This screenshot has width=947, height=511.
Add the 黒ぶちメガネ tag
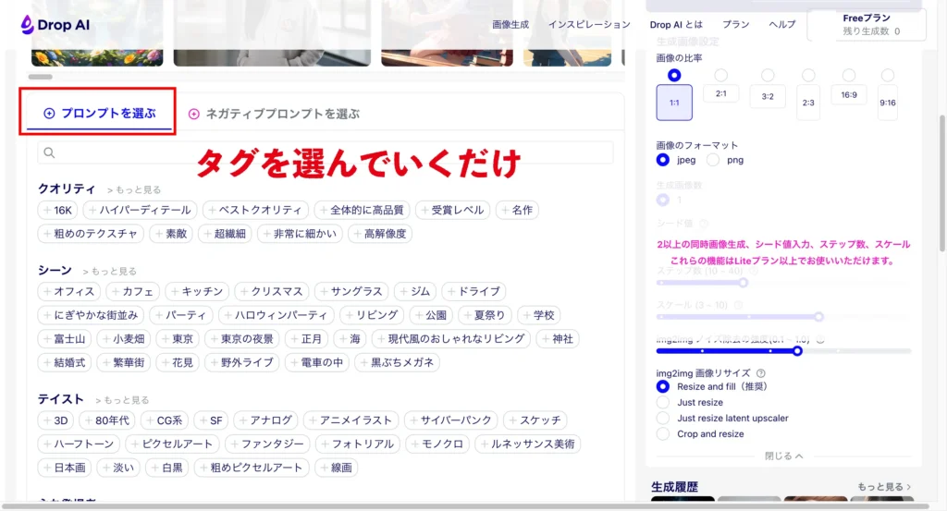(x=398, y=362)
